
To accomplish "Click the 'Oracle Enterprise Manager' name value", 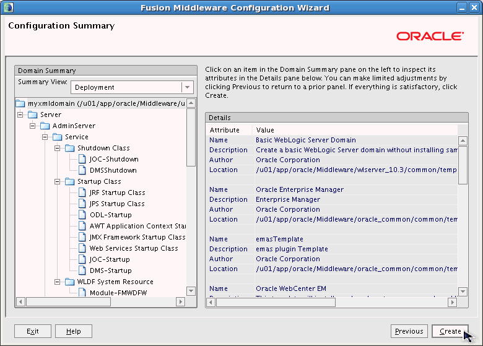I will point(300,189).
